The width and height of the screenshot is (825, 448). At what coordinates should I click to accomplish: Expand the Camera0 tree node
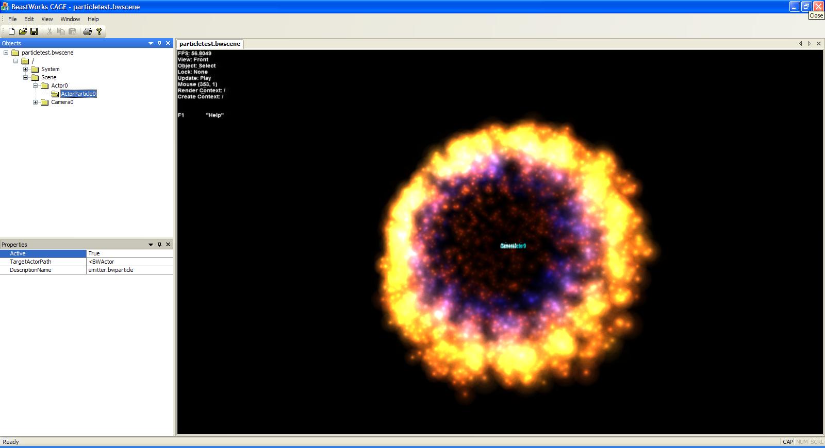point(35,102)
